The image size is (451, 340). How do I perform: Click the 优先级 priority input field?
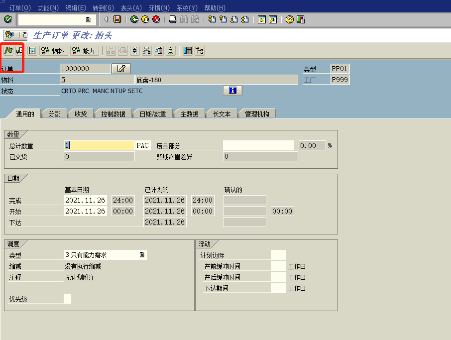pos(67,299)
